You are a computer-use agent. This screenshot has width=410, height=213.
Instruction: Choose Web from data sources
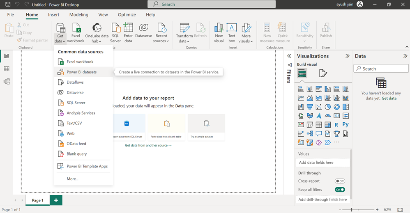click(83, 133)
